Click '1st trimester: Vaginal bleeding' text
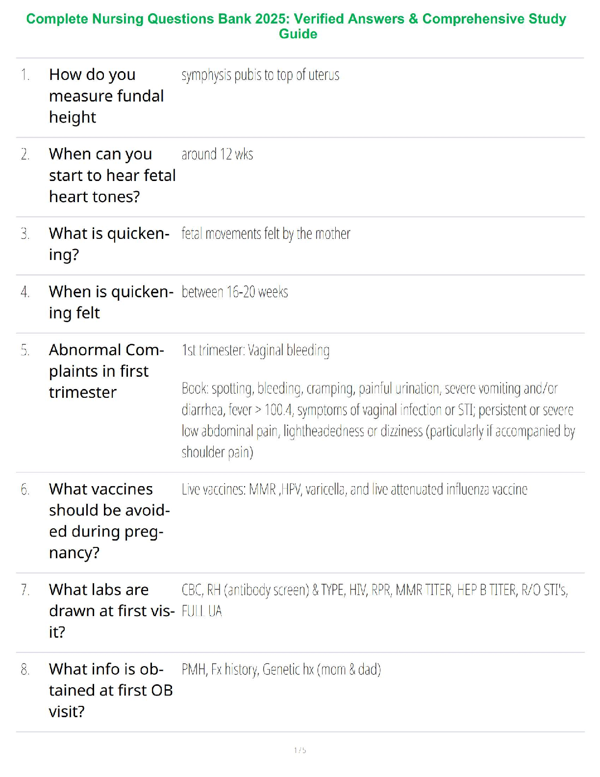 pos(255,350)
